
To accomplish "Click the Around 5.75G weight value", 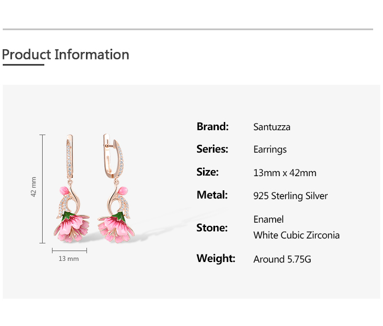I will coord(282,259).
